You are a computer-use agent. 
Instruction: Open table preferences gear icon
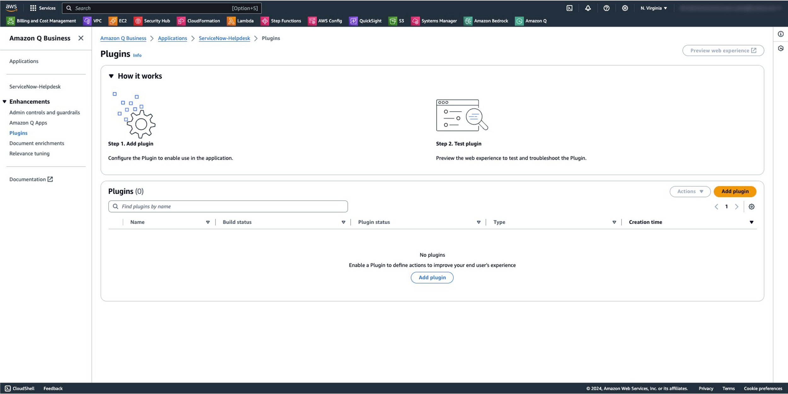[x=751, y=207]
